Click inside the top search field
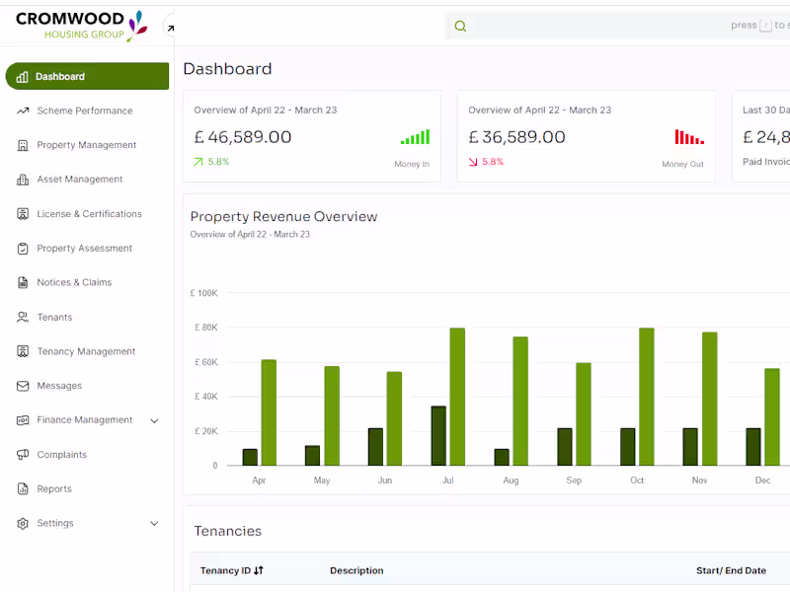Image resolution: width=790 pixels, height=592 pixels. [592, 27]
